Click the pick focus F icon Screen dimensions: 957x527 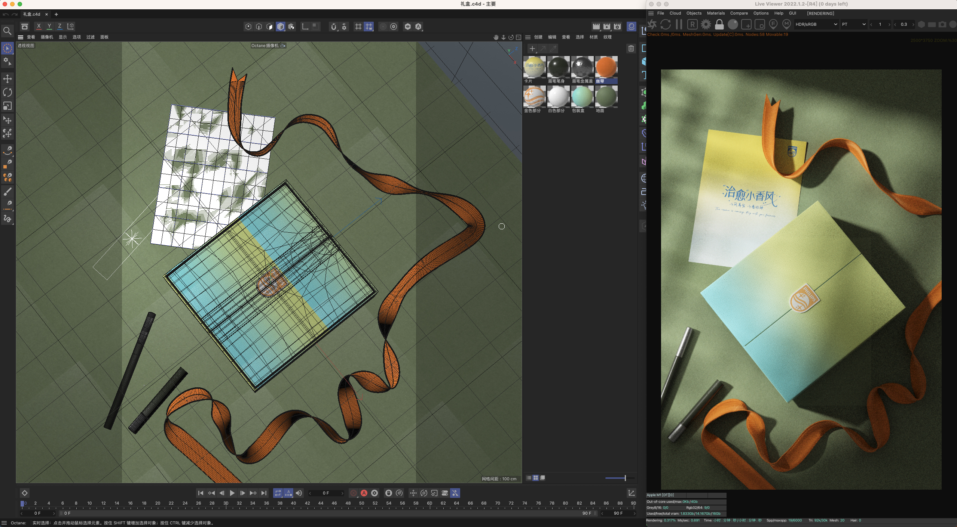(x=773, y=24)
